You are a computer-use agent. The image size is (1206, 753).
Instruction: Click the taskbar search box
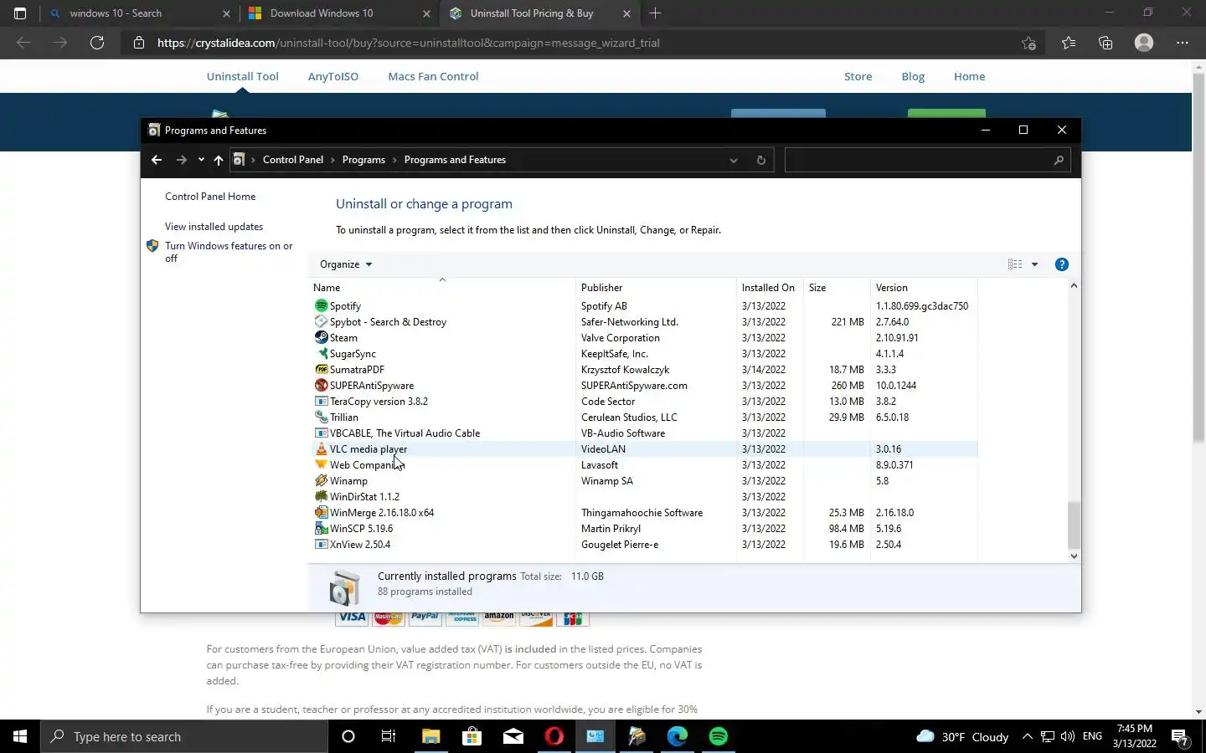184,736
